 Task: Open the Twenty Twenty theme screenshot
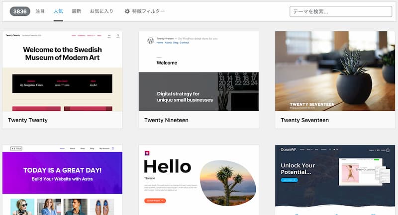click(x=63, y=71)
